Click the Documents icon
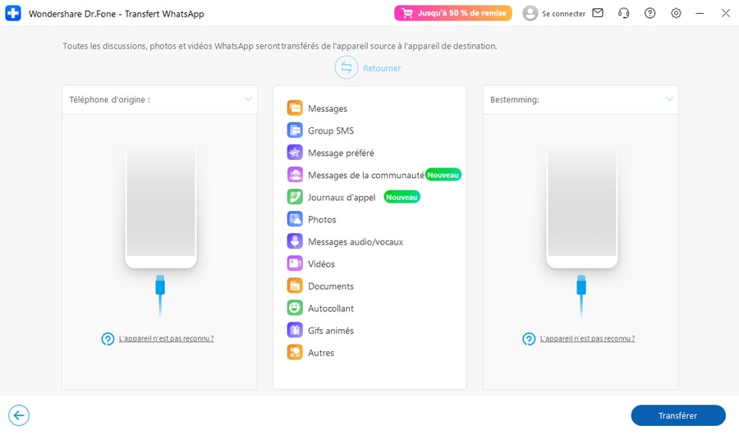This screenshot has height=435, width=739. (295, 285)
